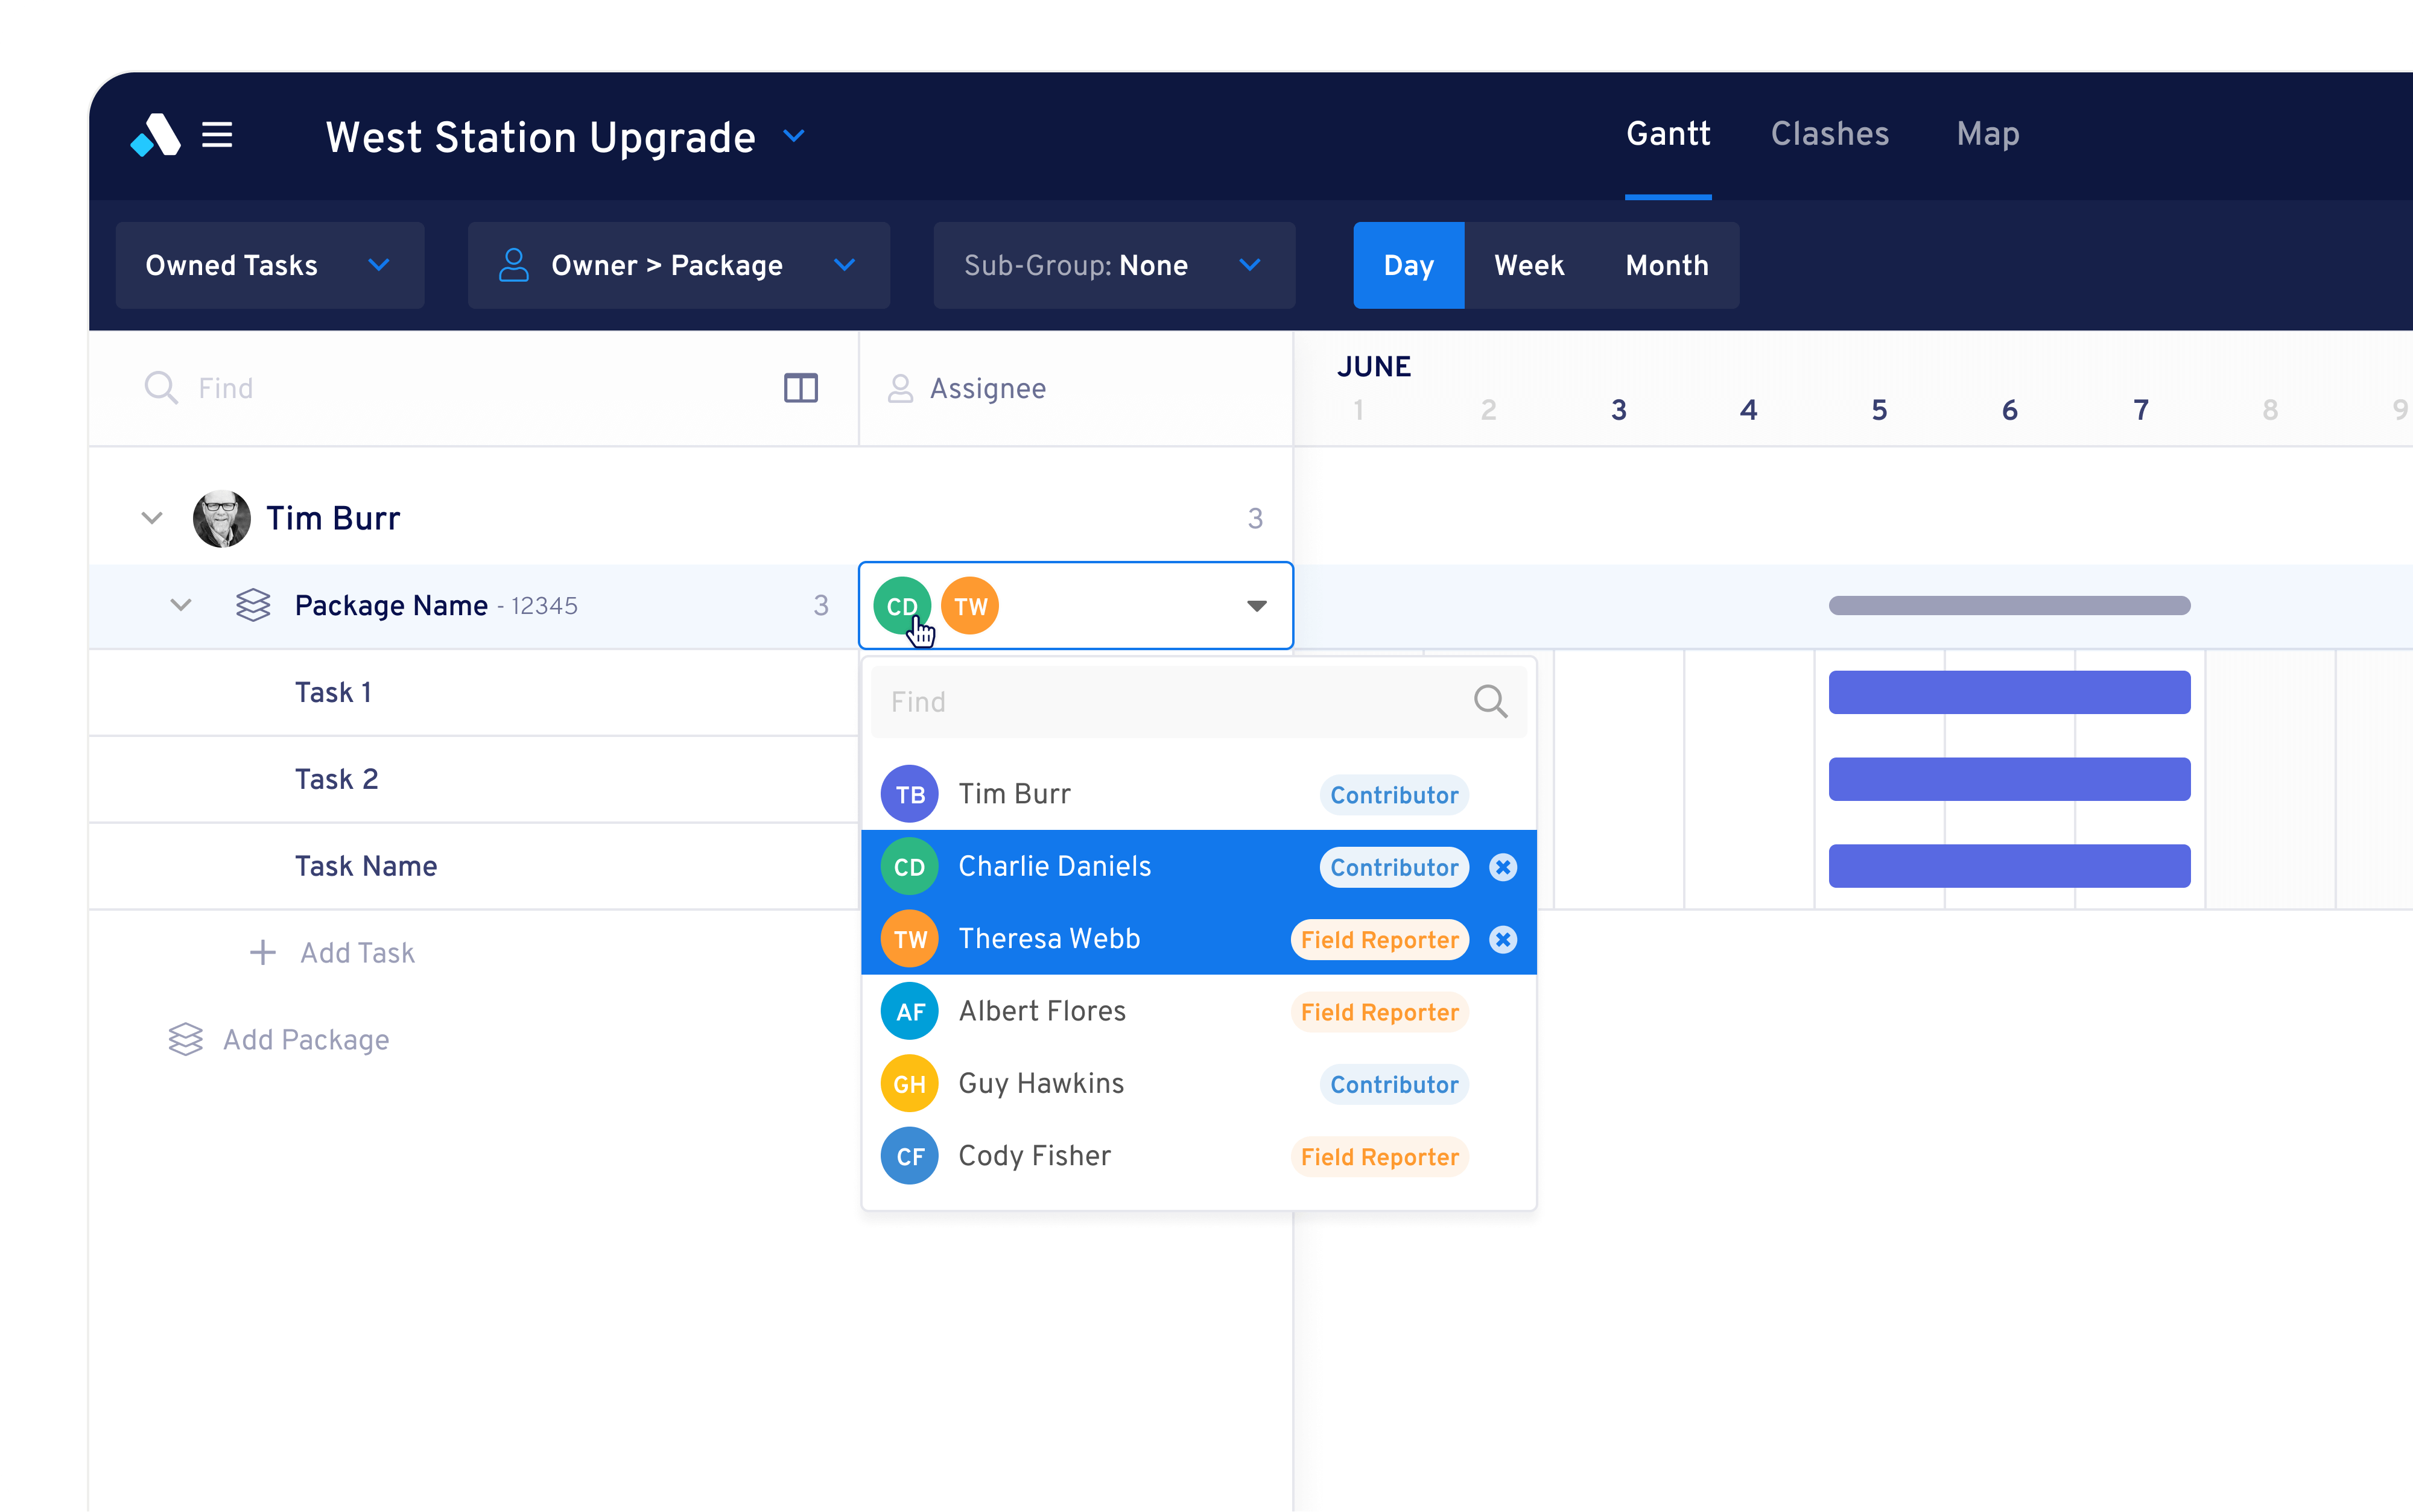Open the hamburger menu icon
2413x1512 pixels.
coord(217,135)
